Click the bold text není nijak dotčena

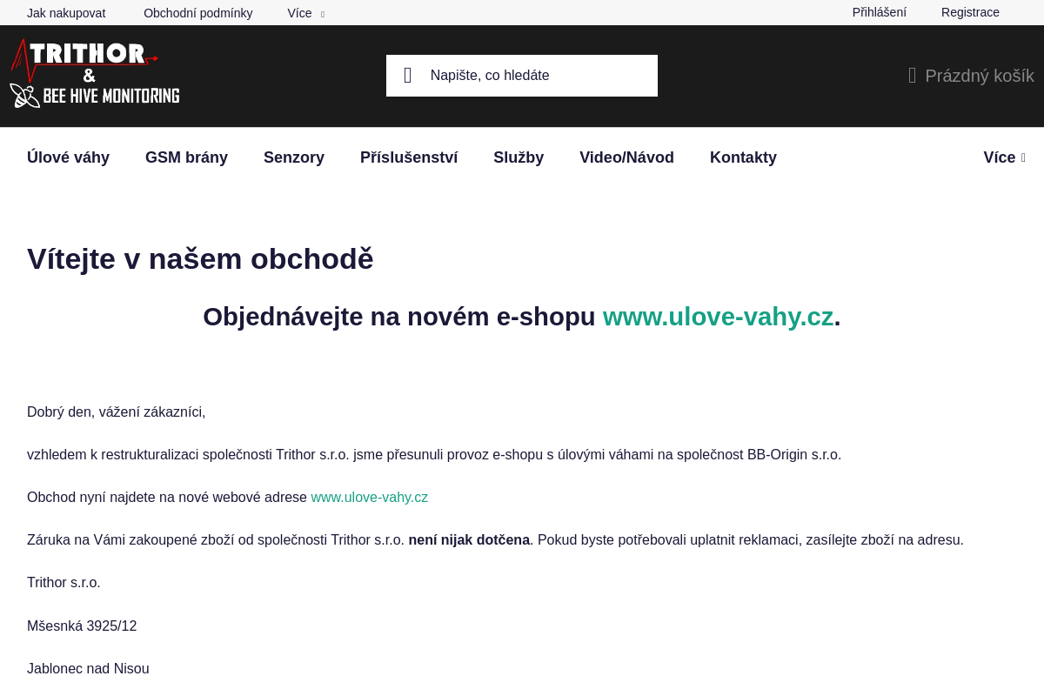click(469, 540)
